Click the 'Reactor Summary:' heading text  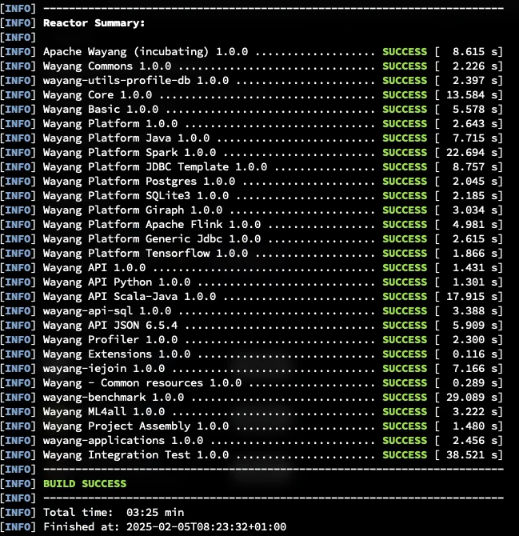(x=94, y=23)
